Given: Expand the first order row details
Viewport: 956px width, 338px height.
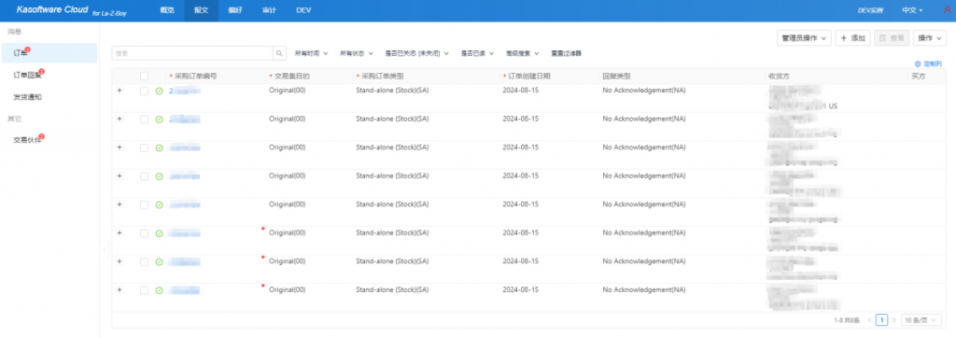Looking at the screenshot, I should pos(119,91).
